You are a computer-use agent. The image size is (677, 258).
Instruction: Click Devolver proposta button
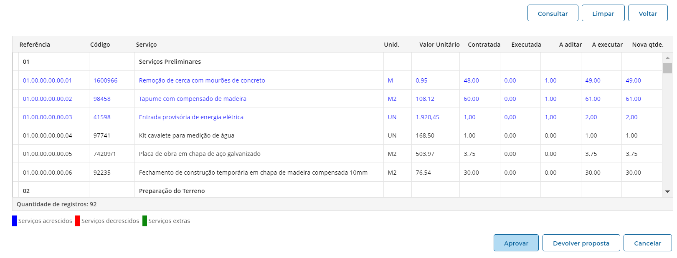(x=581, y=243)
